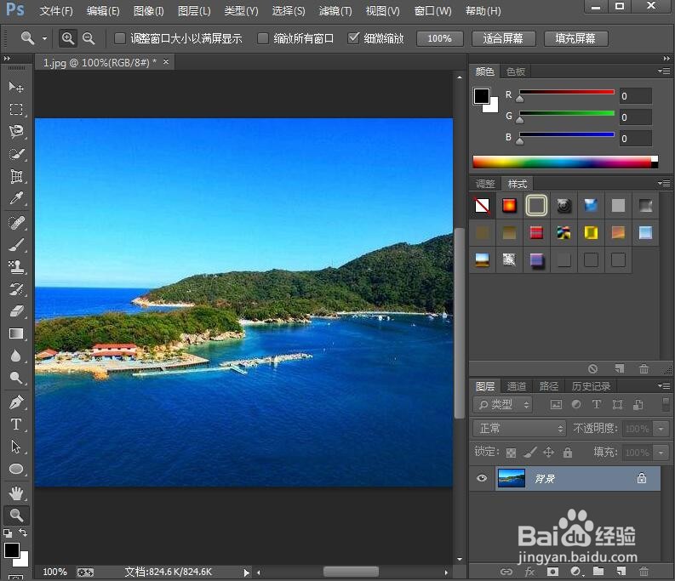Image resolution: width=675 pixels, height=581 pixels.
Task: Click the 适合屏幕 button
Action: pos(503,38)
